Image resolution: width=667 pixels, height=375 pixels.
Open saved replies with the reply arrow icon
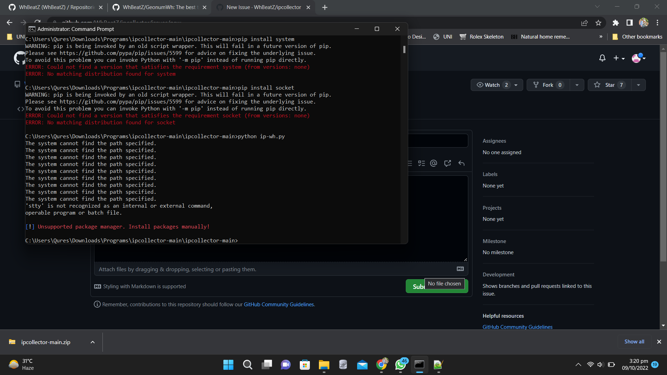pos(461,163)
